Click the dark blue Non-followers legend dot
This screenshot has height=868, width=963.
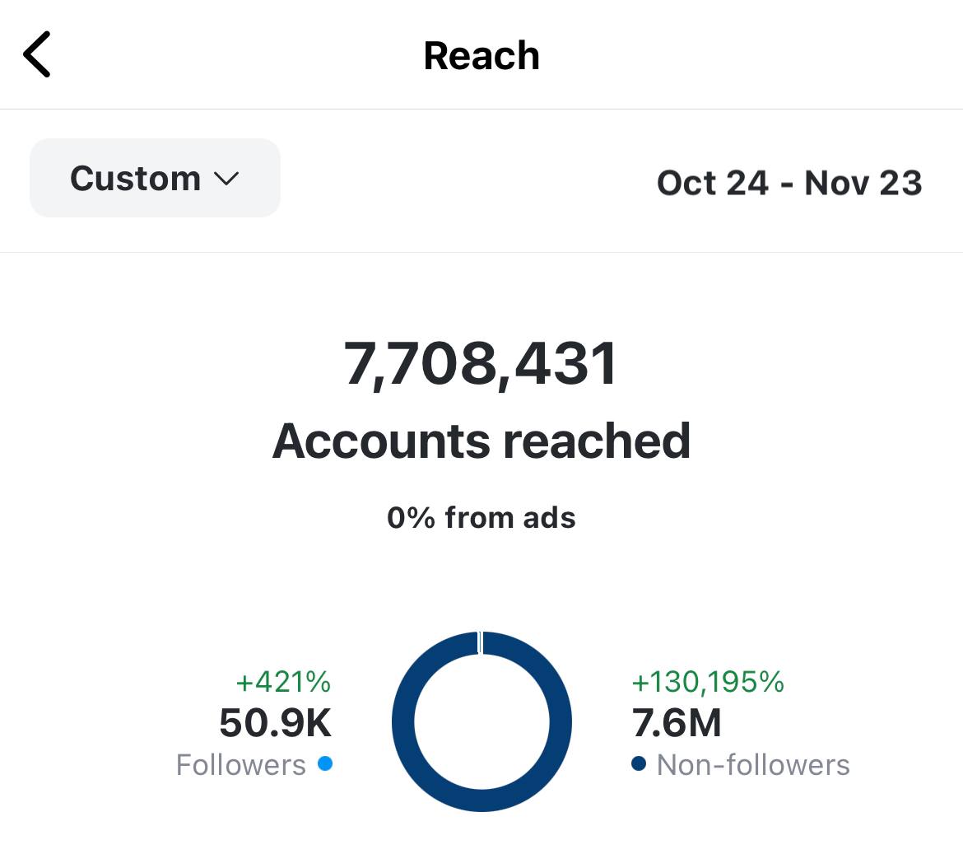coord(638,763)
